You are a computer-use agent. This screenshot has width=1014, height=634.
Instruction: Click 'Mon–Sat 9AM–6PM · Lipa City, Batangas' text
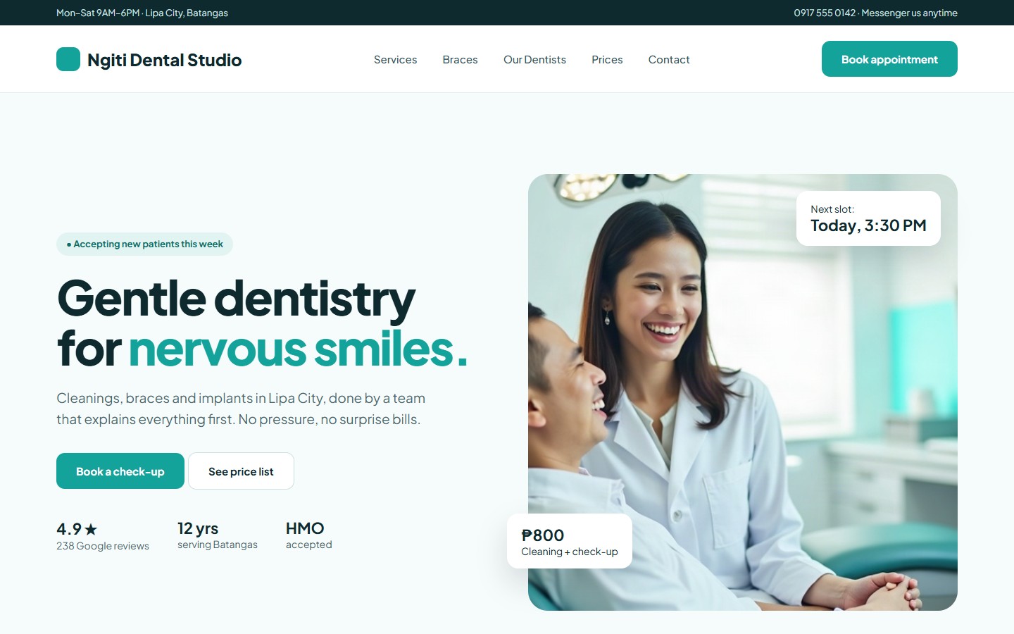[142, 13]
